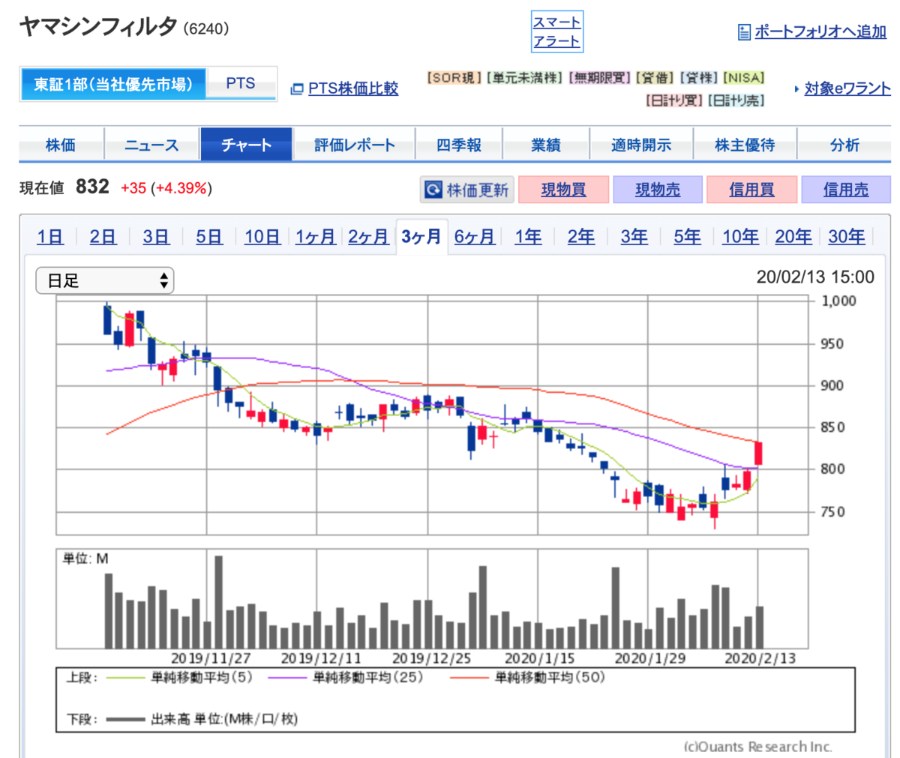This screenshot has height=758, width=900.
Task: Click the 現物売 button
Action: [658, 190]
